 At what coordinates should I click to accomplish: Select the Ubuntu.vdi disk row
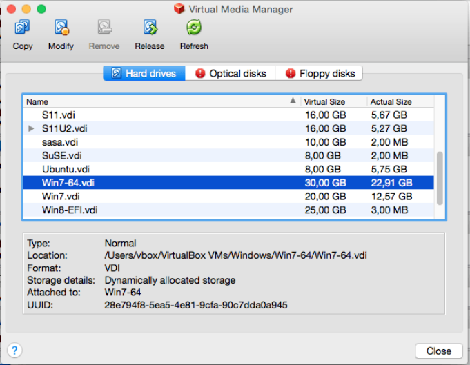coord(66,169)
